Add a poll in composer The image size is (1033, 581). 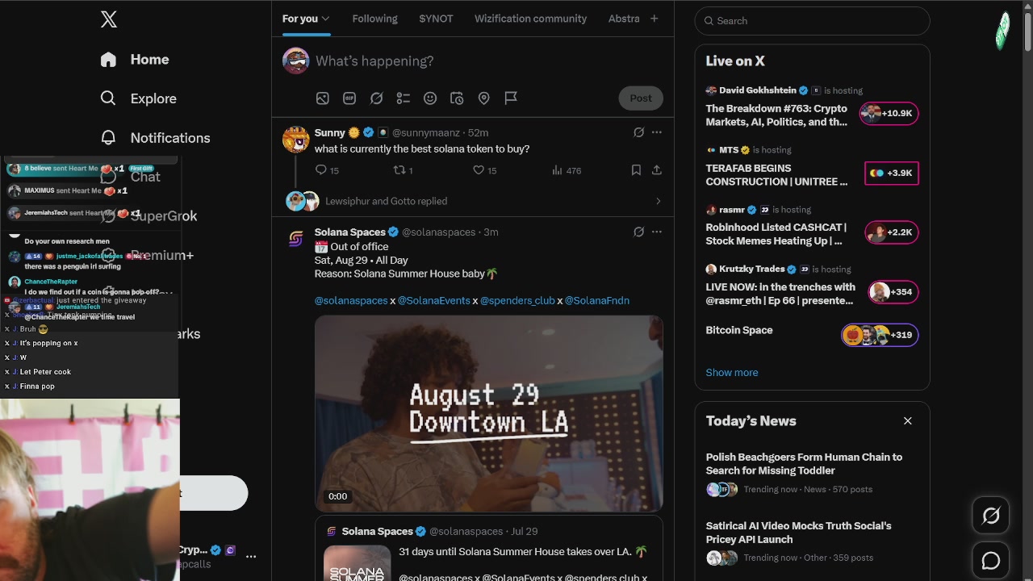click(x=404, y=98)
